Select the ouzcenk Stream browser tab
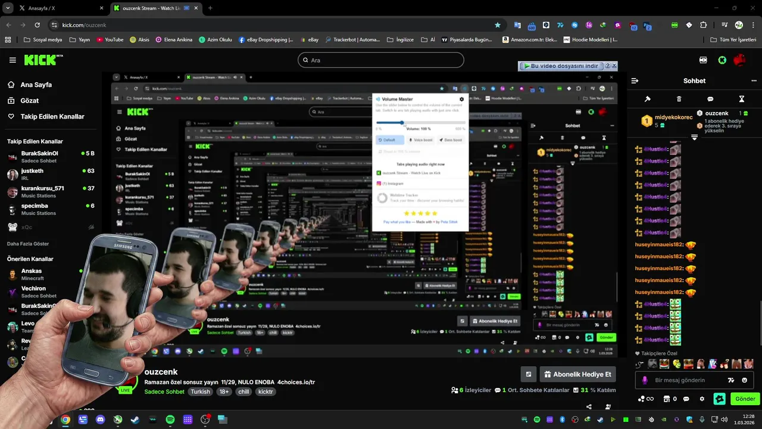The height and width of the screenshot is (429, 762). [155, 8]
